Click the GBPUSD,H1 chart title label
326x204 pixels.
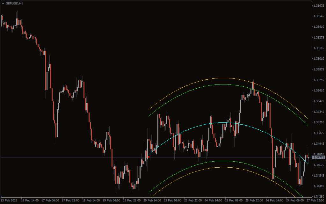14,3
